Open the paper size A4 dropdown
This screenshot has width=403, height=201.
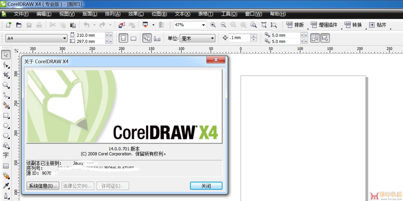64,38
